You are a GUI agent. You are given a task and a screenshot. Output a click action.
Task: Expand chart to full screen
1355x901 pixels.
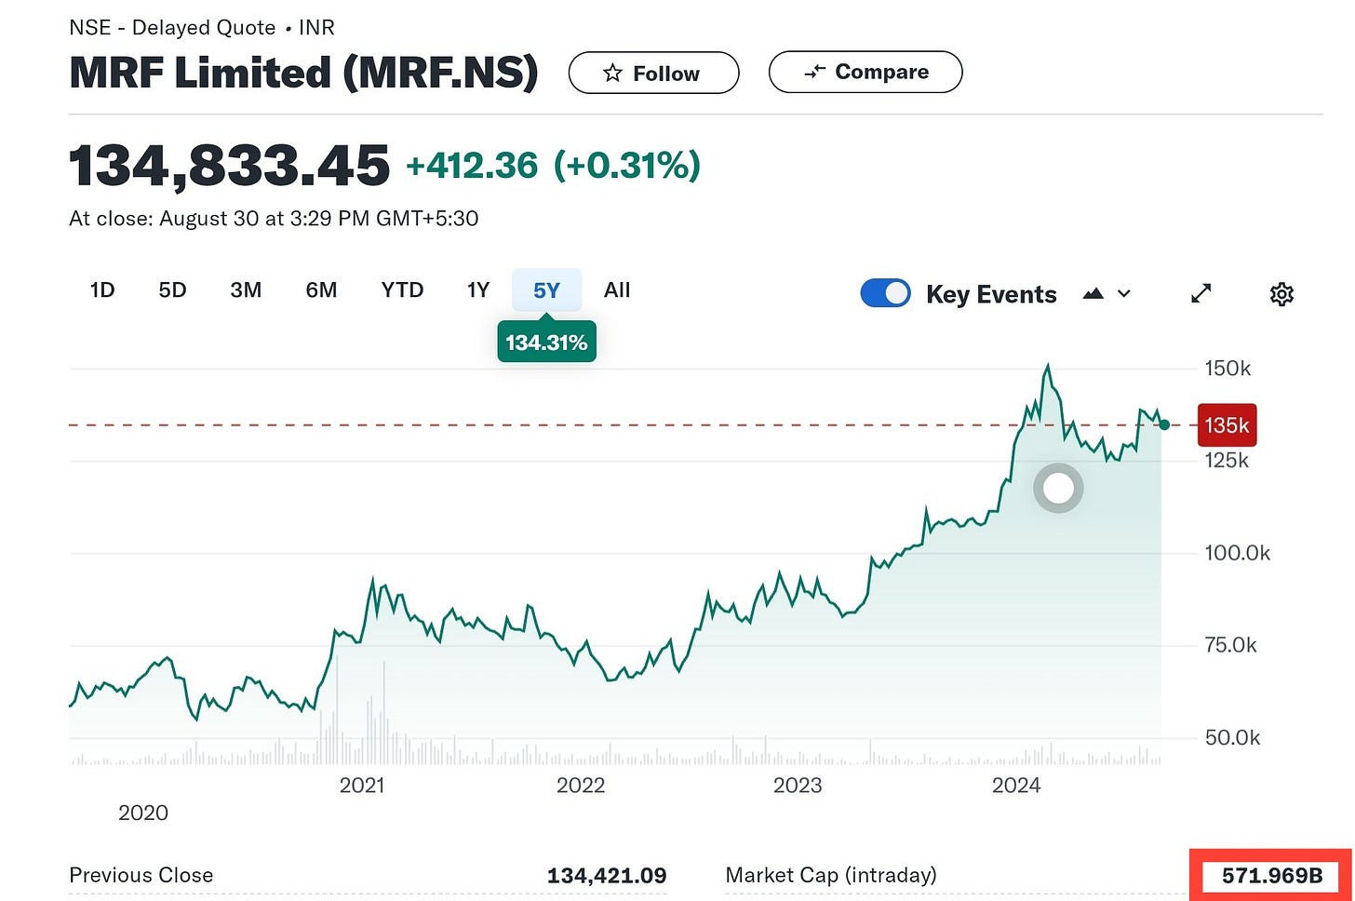1201,294
